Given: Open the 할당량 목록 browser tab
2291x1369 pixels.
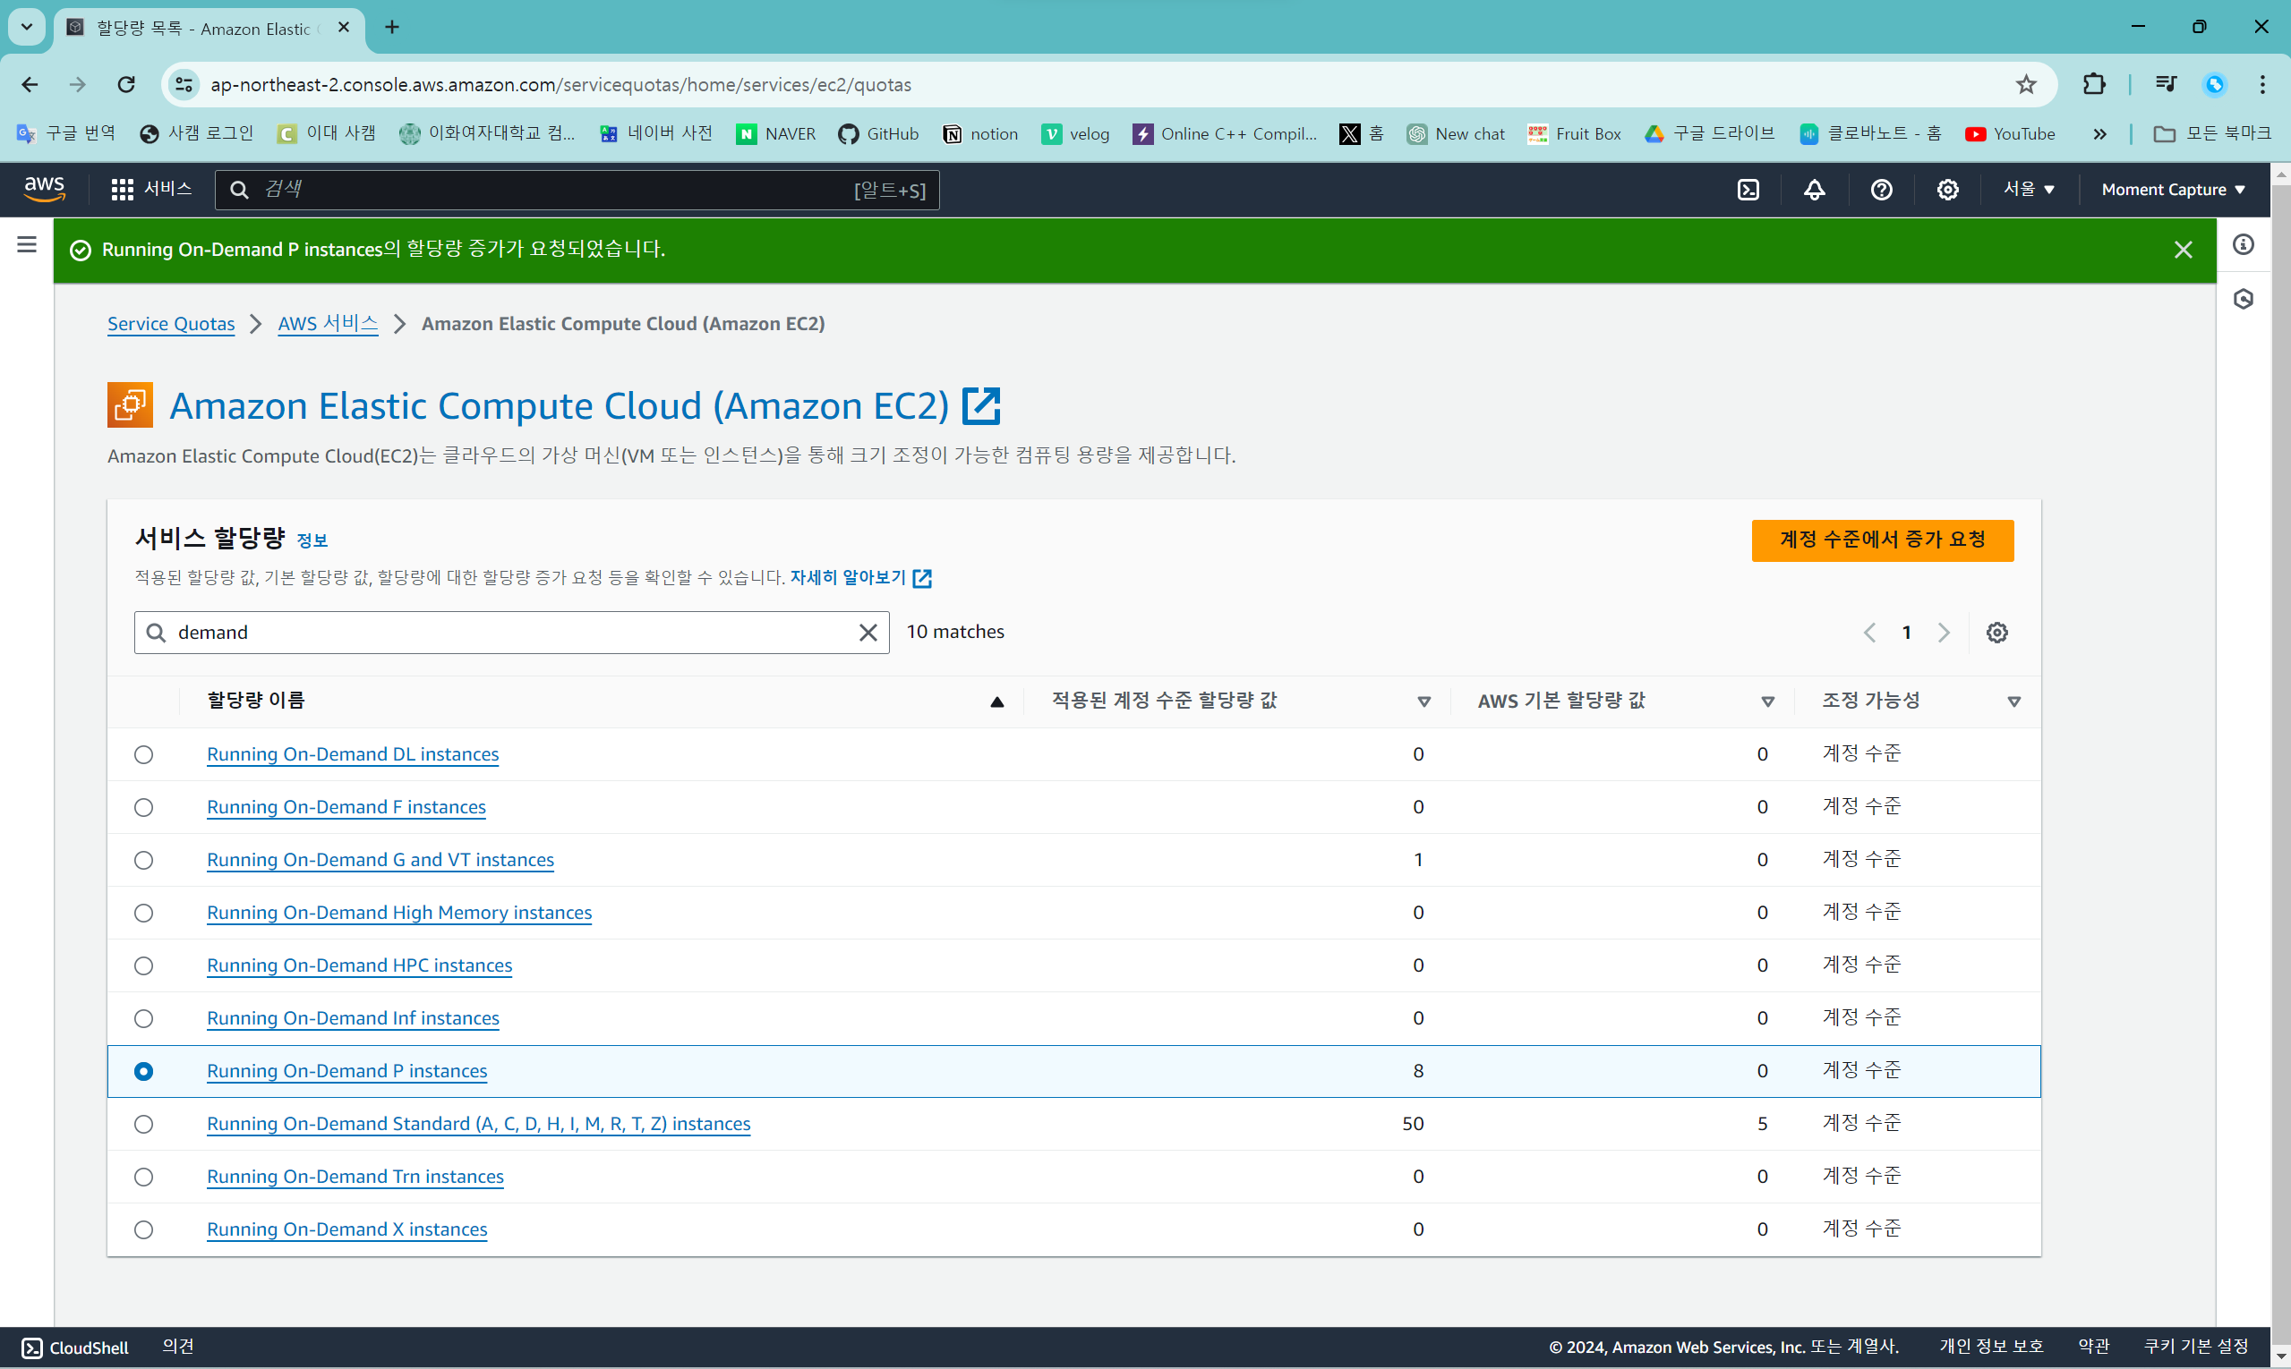Looking at the screenshot, I should tap(203, 29).
